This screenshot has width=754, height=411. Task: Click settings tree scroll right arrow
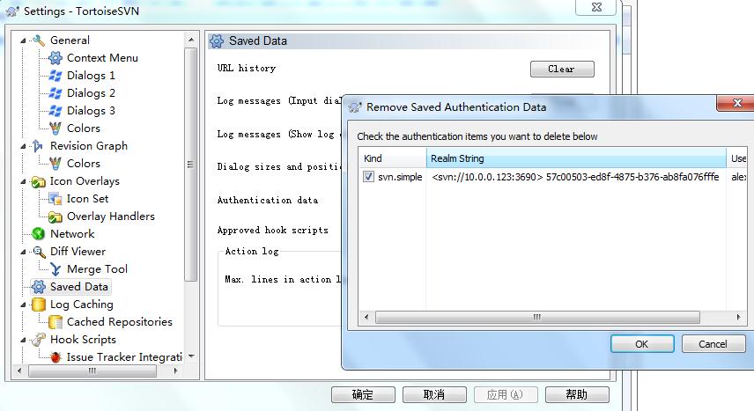(175, 371)
